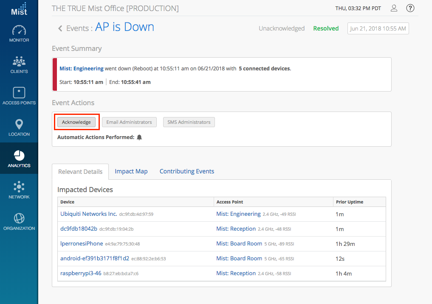Viewport: 432px width, 304px height.
Task: Switch to the Contributing Events tab
Action: pyautogui.click(x=187, y=171)
